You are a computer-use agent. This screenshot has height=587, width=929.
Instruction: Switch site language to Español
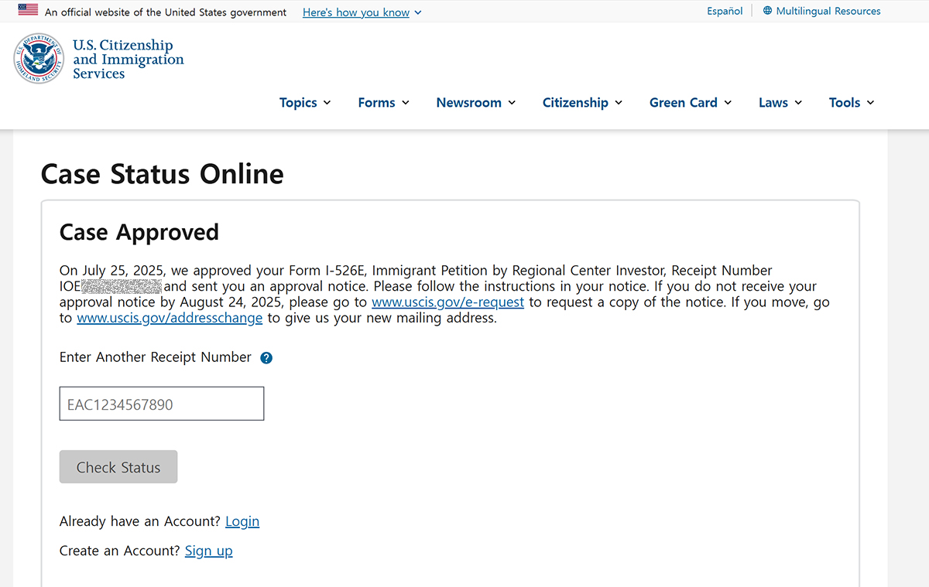pos(725,11)
